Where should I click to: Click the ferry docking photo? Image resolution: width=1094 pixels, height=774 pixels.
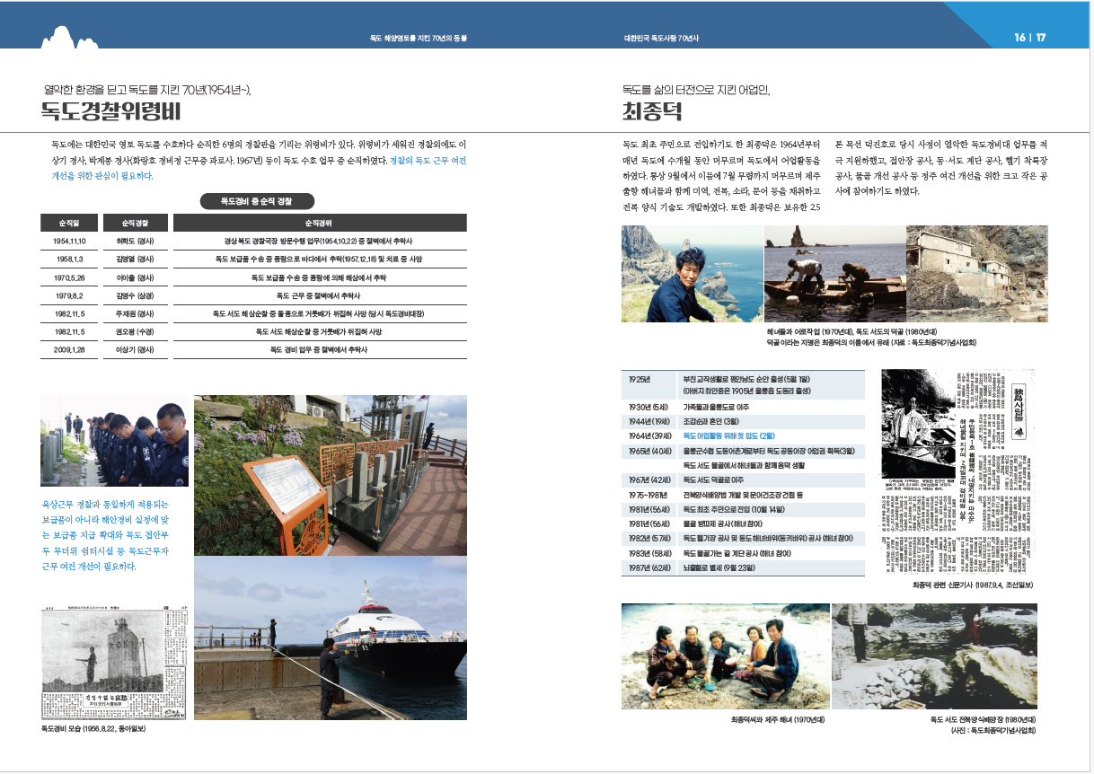coord(331,638)
